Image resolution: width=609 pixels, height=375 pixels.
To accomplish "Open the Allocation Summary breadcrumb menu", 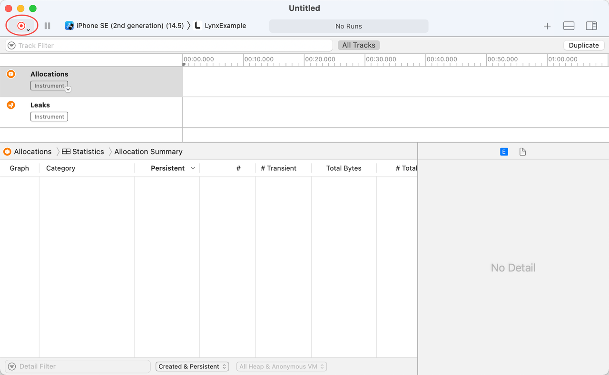I will tap(148, 152).
